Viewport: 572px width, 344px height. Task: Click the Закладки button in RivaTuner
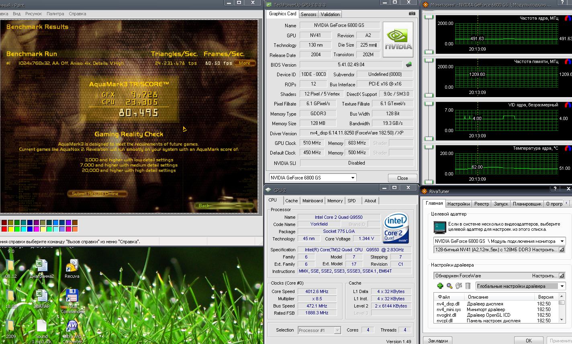tap(438, 340)
